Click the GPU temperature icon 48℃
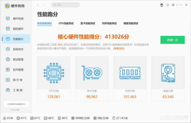Screen dimensions: 191x123 click(x=45, y=118)
